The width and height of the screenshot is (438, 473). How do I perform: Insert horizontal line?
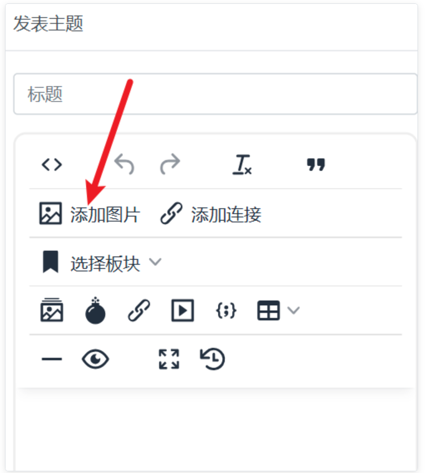click(x=51, y=359)
